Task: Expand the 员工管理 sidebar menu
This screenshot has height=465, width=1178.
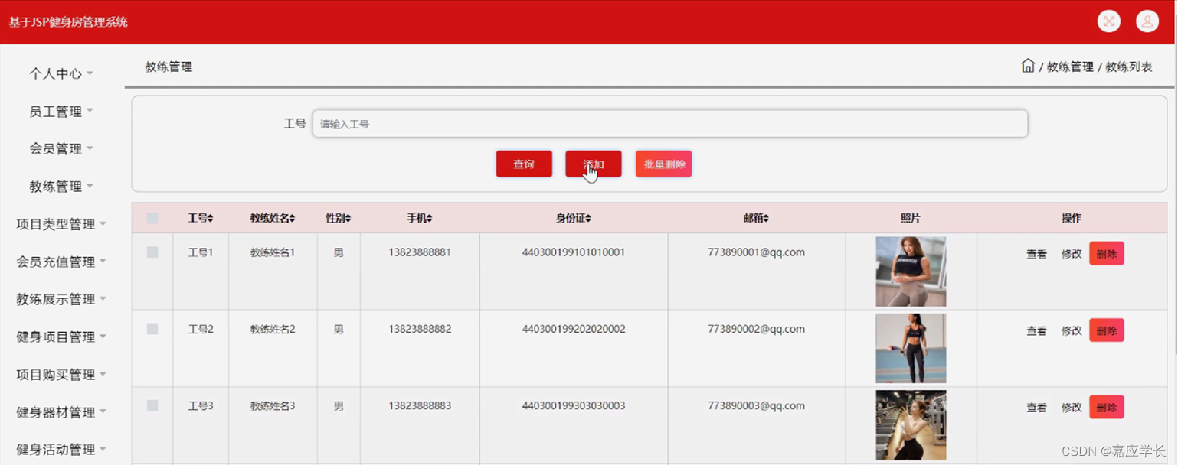Action: click(x=61, y=112)
